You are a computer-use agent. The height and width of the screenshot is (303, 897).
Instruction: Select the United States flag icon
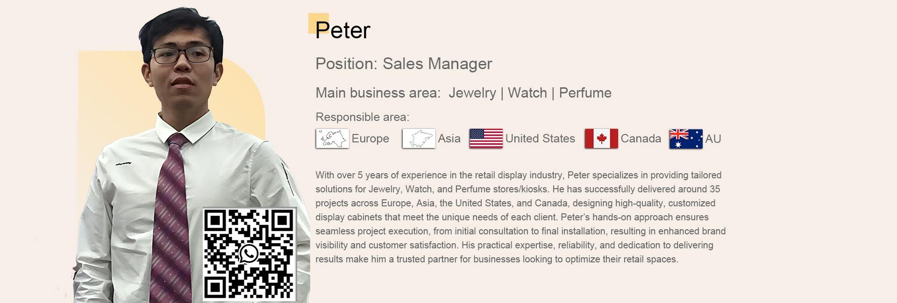pyautogui.click(x=486, y=139)
